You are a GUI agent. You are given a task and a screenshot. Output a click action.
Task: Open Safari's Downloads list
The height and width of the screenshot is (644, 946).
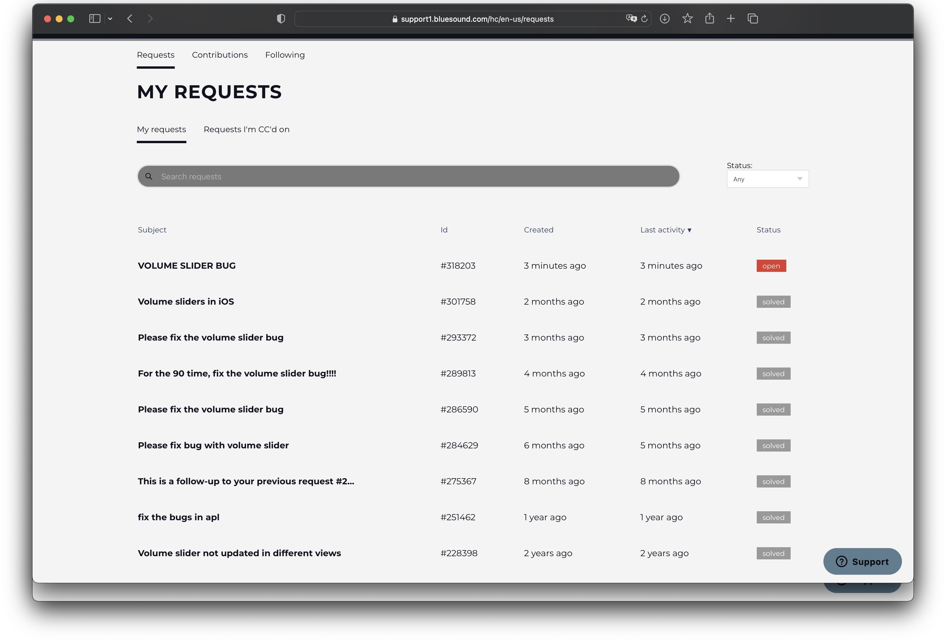pyautogui.click(x=665, y=19)
